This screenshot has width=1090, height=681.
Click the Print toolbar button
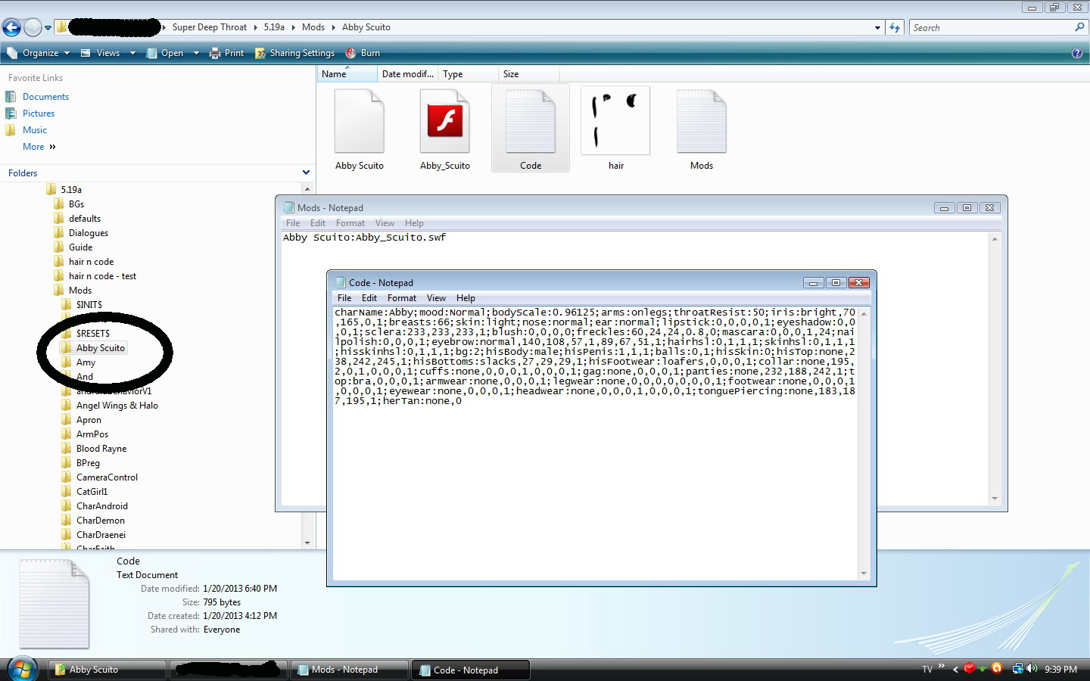[226, 53]
